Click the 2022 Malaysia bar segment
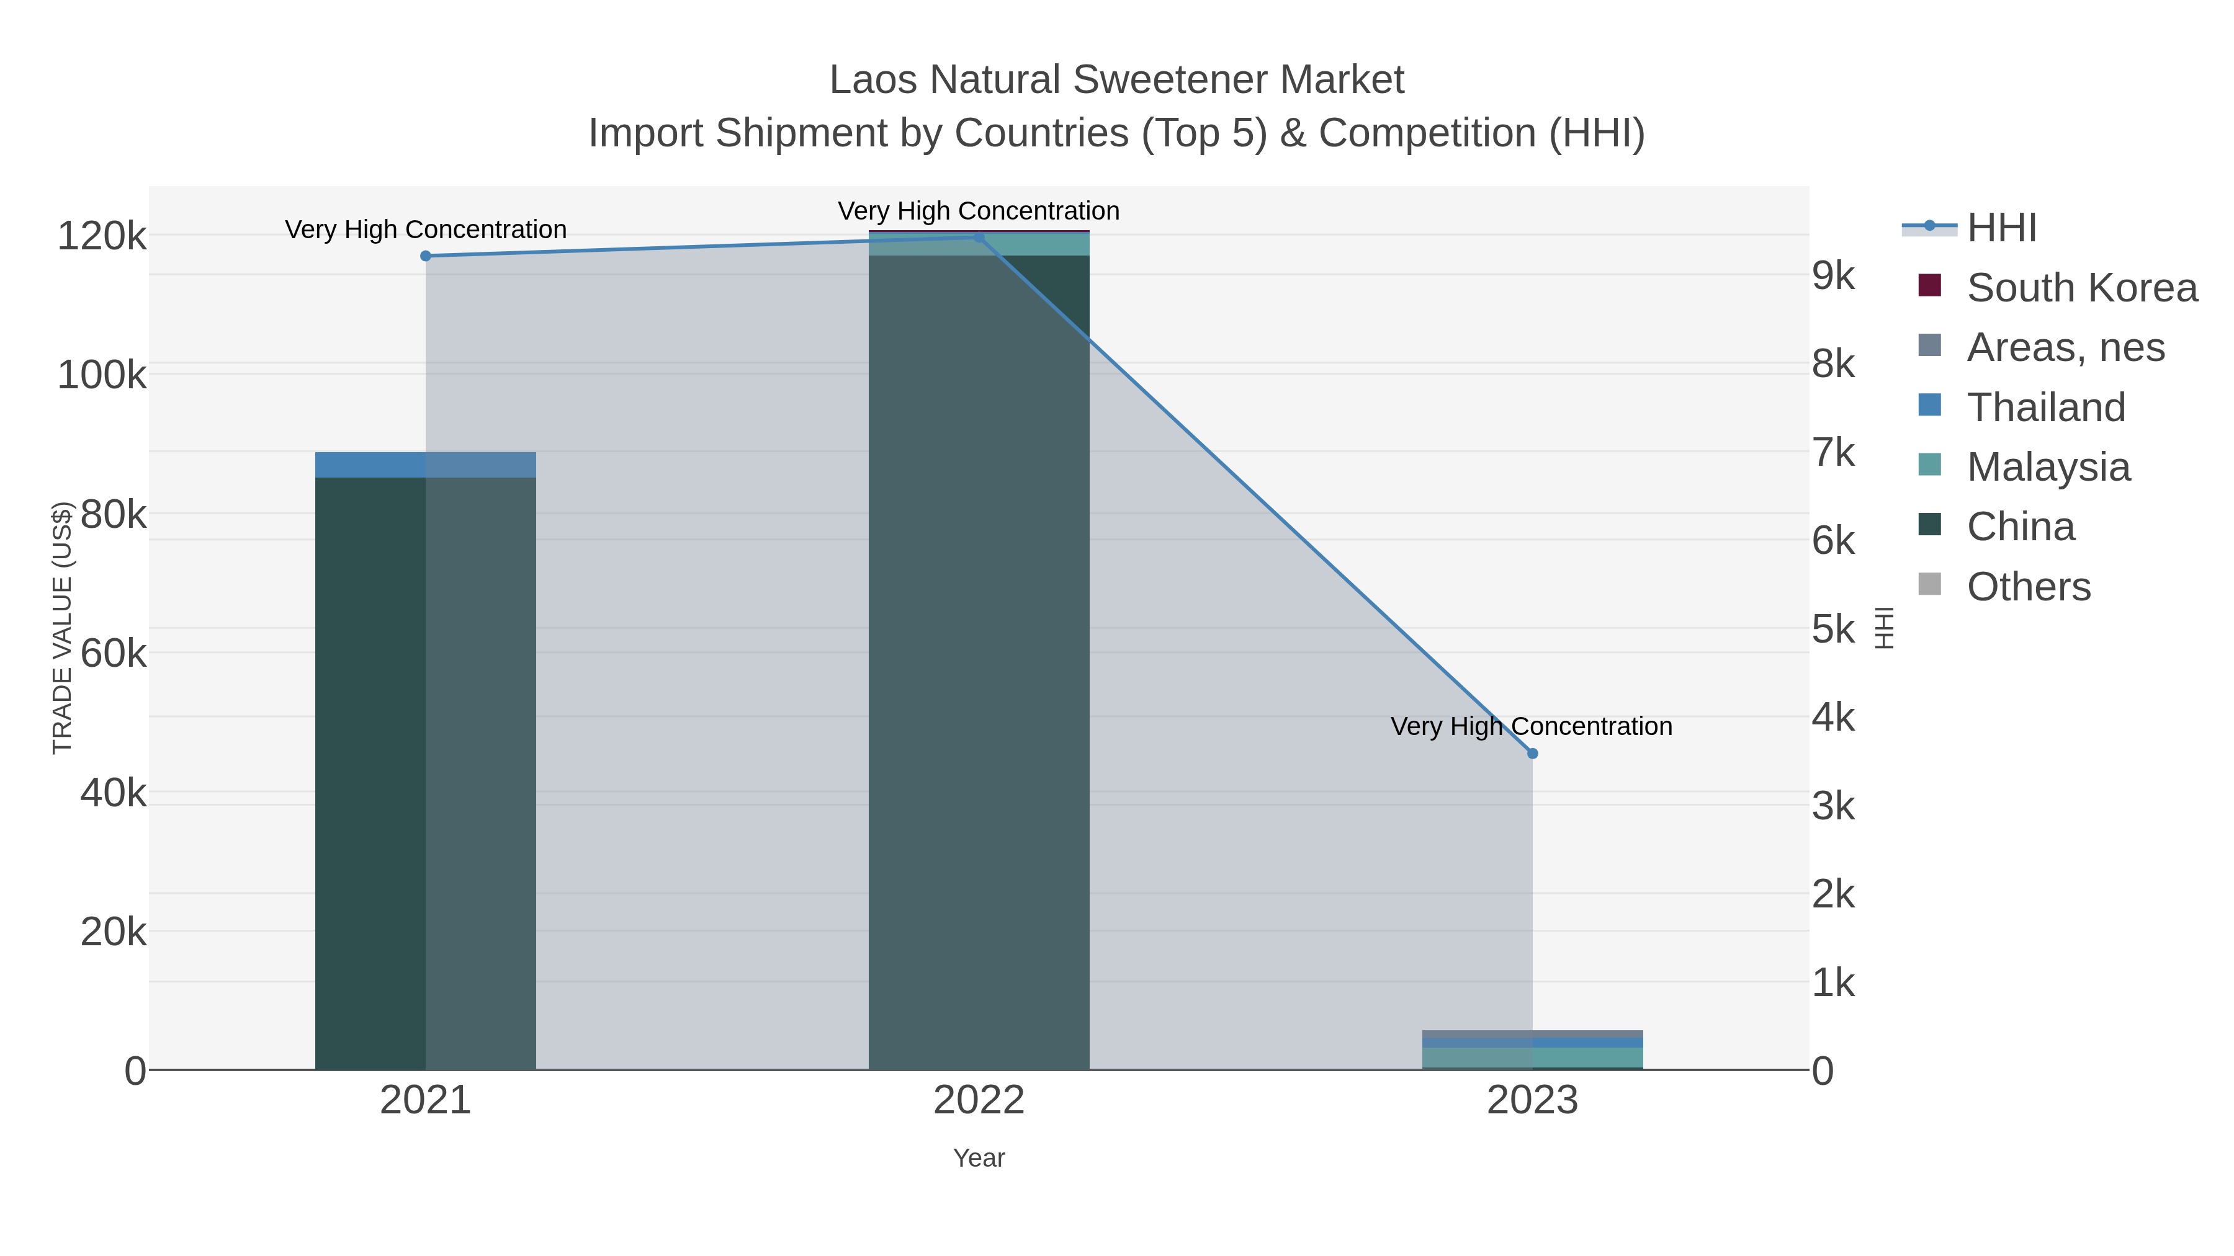Screen dimensions: 2234x1256 click(x=979, y=244)
